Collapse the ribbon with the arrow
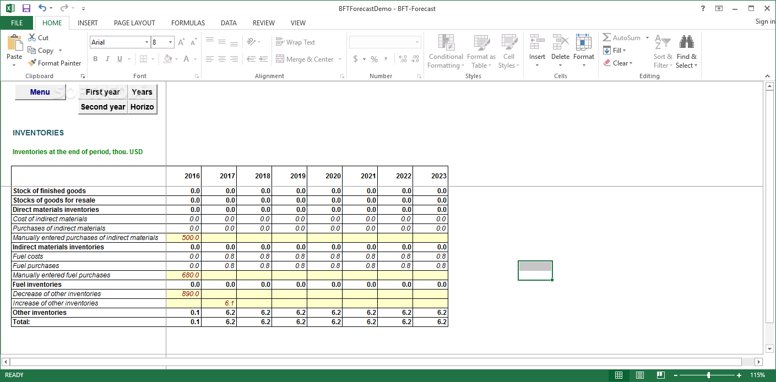Viewport: 776px width, 382px height. (768, 76)
